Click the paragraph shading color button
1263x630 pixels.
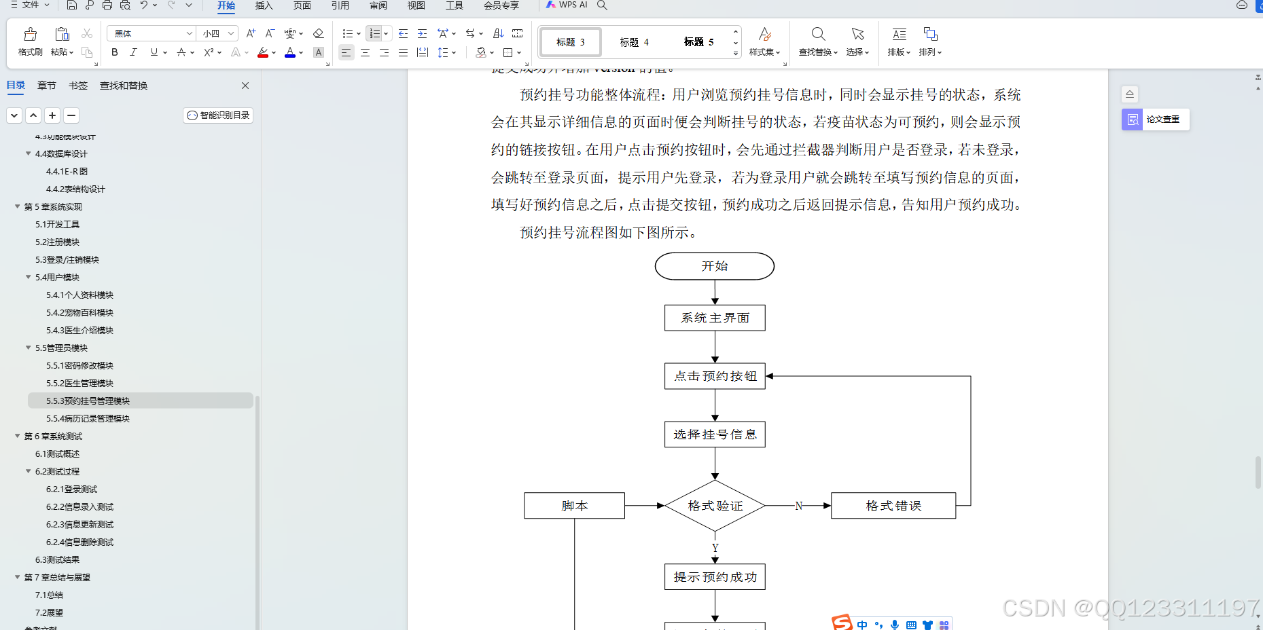(x=481, y=52)
